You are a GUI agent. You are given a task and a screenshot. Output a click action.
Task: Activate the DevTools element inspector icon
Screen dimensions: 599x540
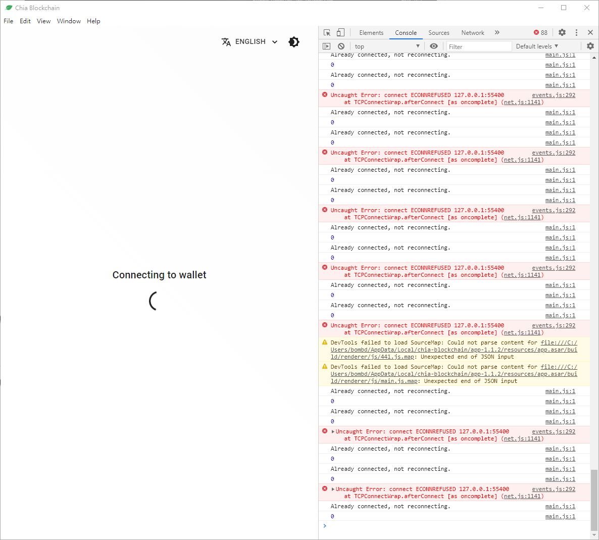point(326,32)
